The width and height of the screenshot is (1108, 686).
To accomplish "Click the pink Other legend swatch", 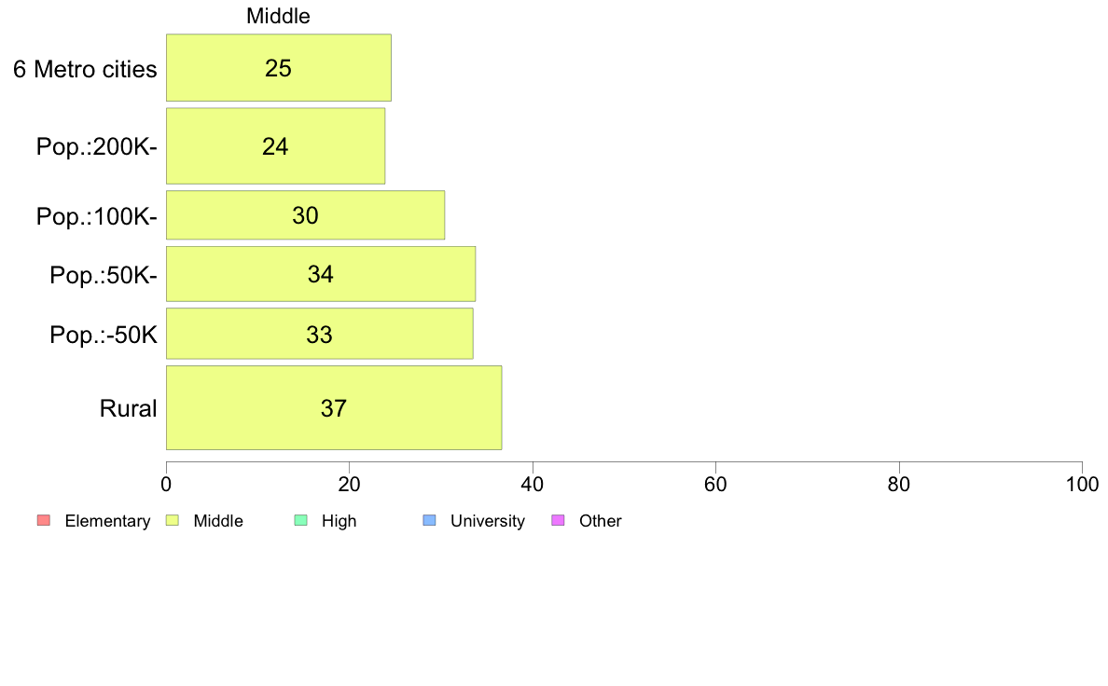I will (558, 520).
